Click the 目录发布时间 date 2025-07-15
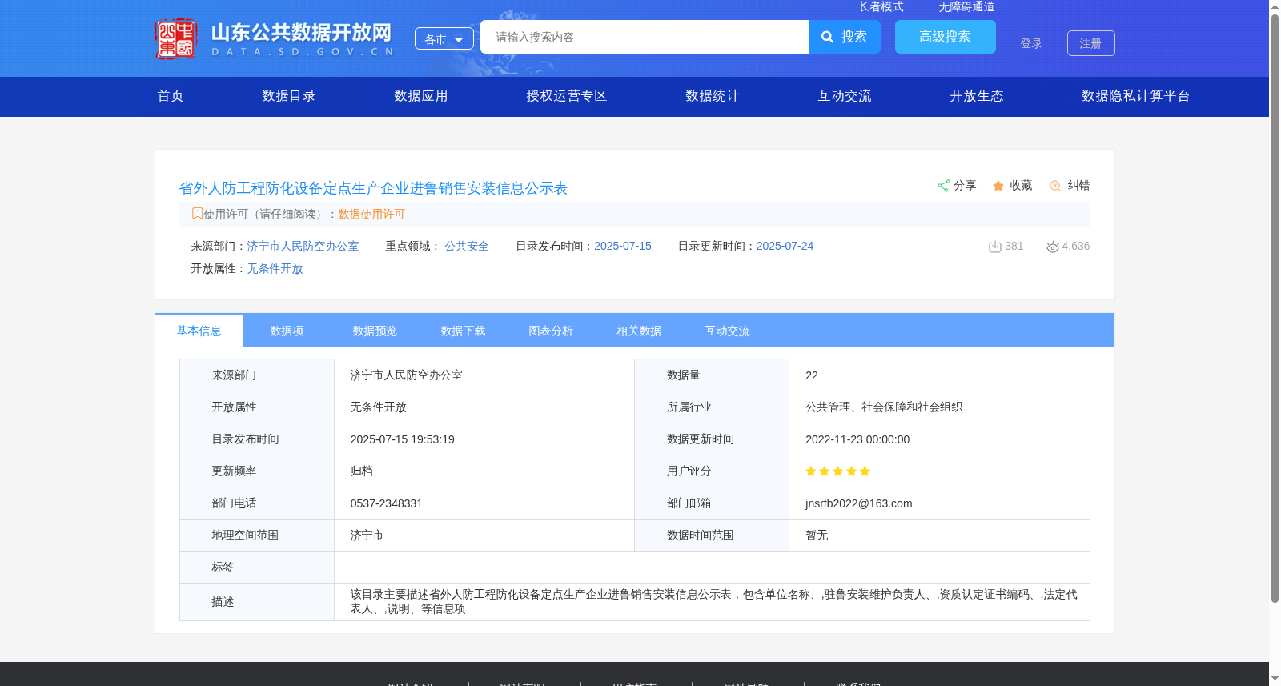Screen dimensions: 1281x686 pos(623,246)
